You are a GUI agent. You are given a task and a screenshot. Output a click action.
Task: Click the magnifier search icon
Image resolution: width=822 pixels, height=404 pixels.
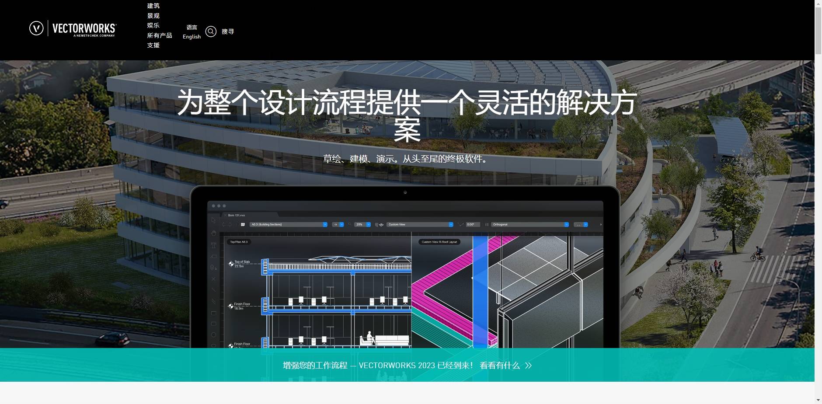point(211,31)
